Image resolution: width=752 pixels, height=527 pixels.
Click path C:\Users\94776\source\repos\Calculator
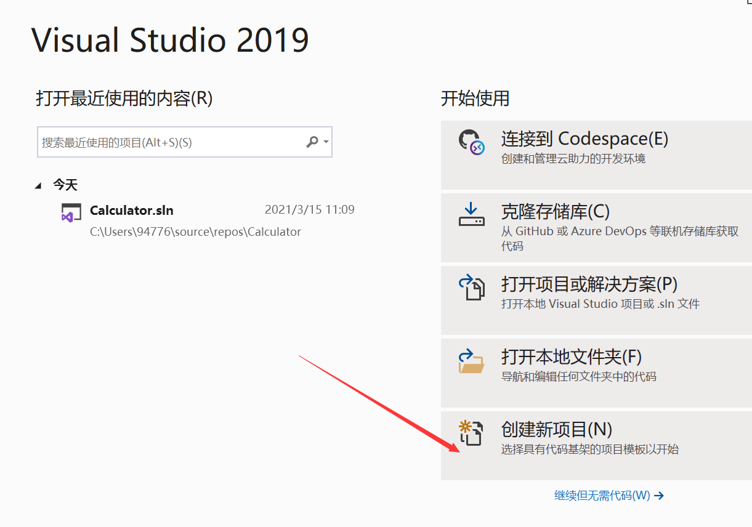tap(196, 232)
